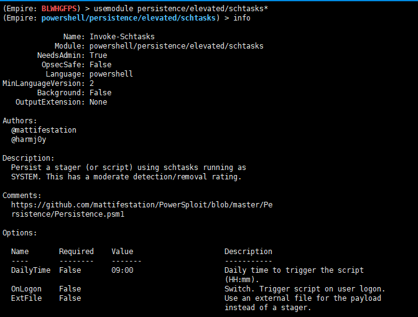Viewport: 418px width, 317px height.
Task: Click the Invoke-Schtasks module name value
Action: (x=122, y=37)
